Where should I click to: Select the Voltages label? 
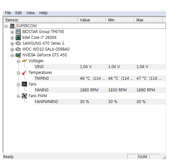click(x=36, y=61)
